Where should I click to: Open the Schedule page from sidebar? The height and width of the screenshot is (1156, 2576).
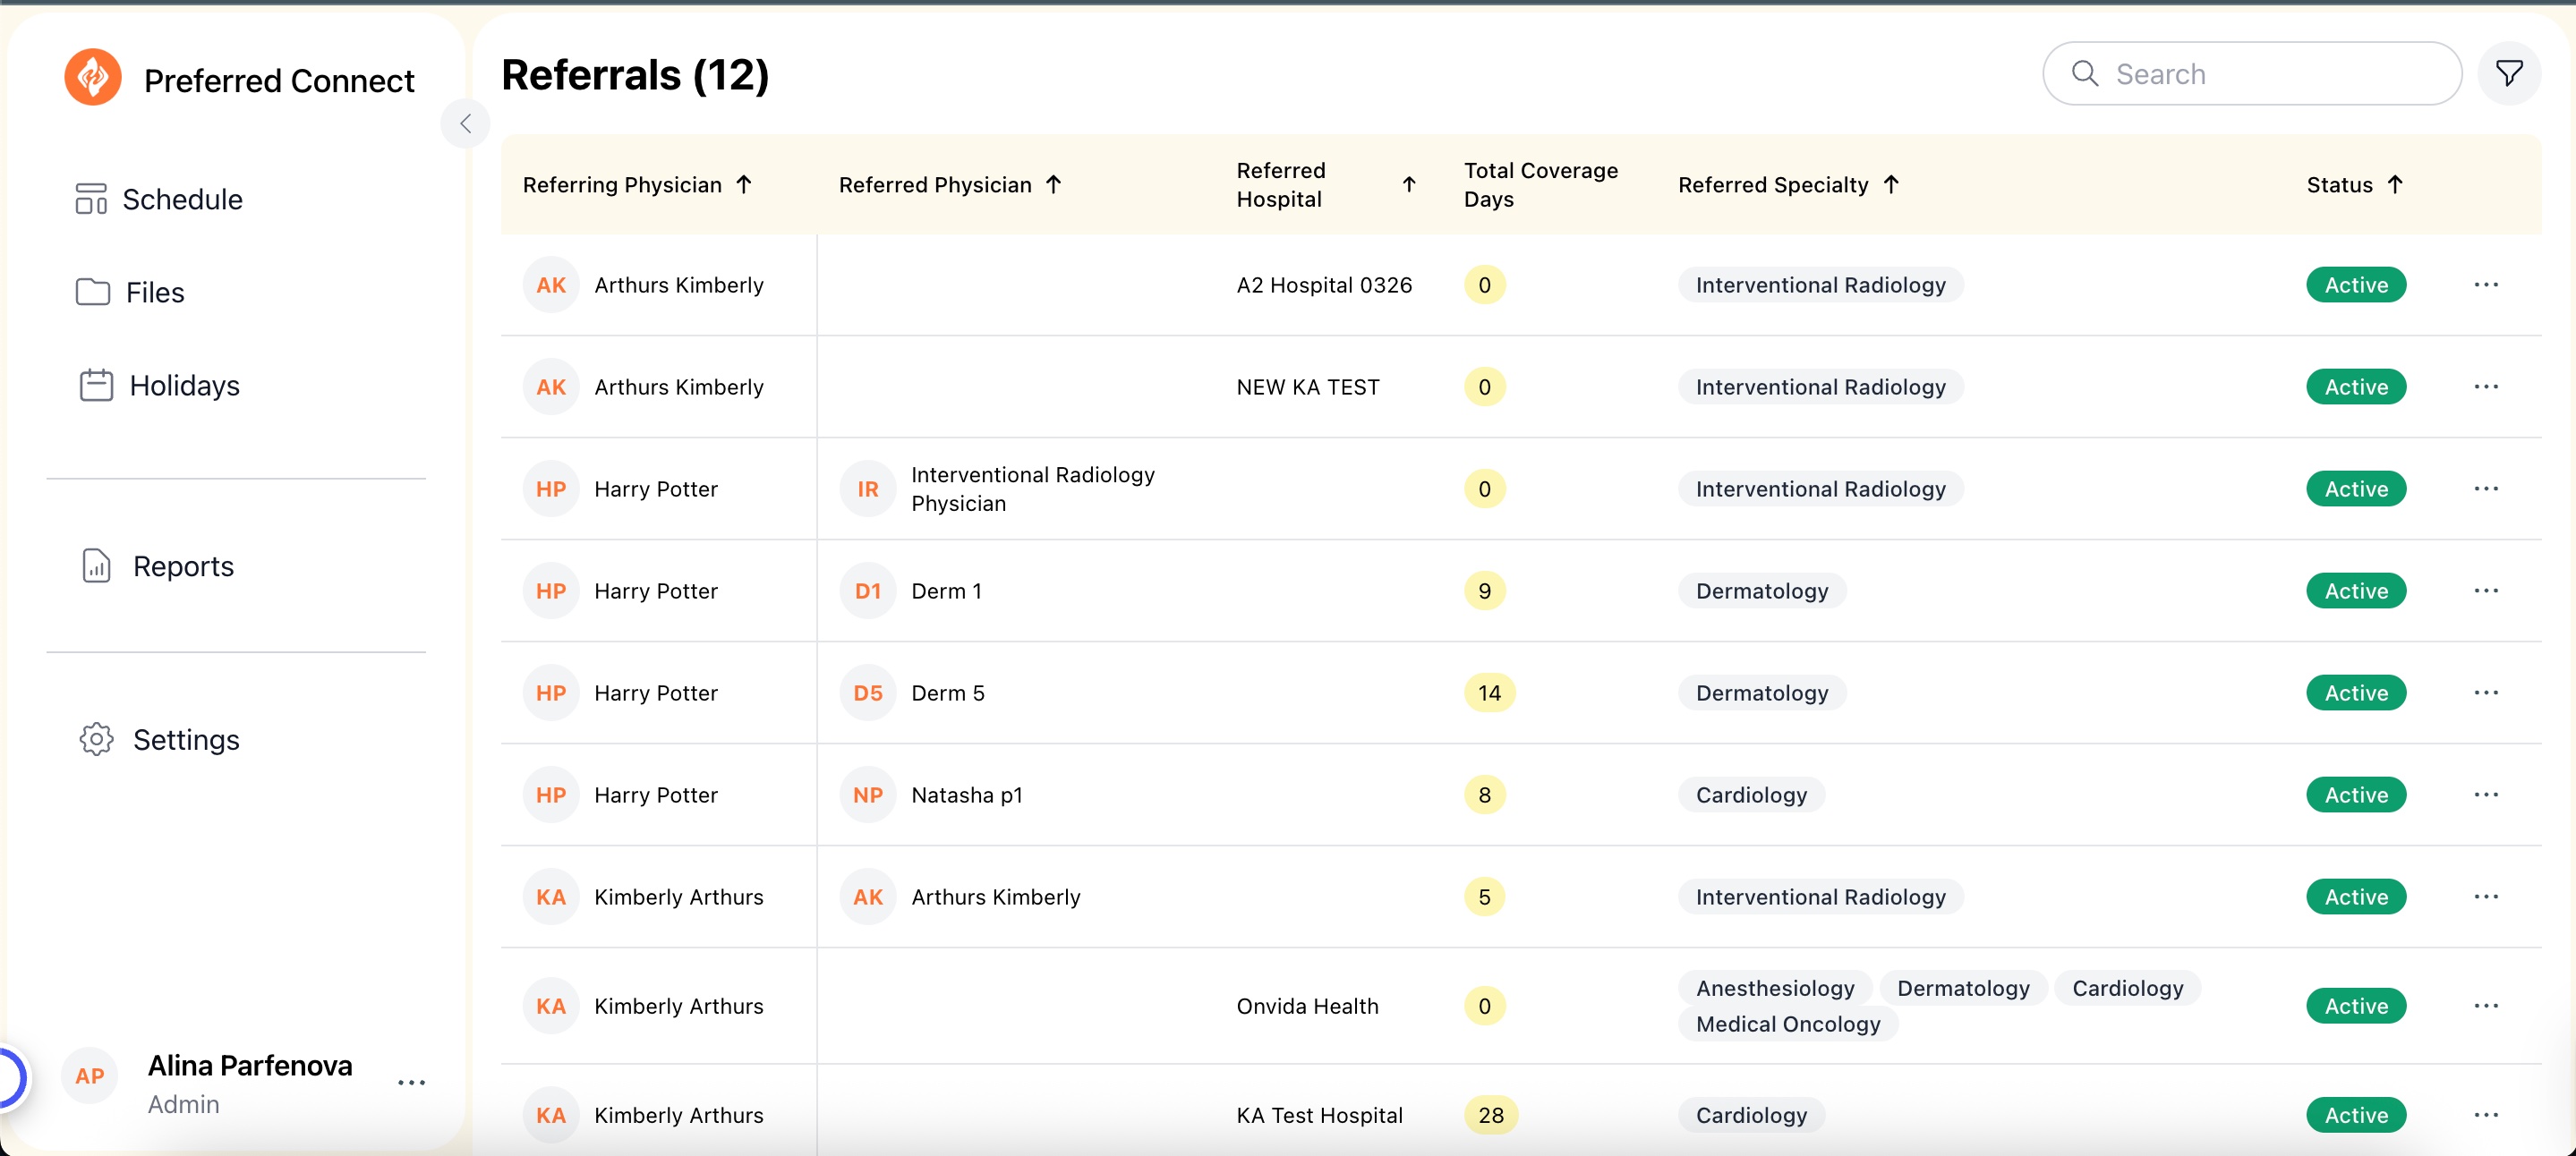click(x=158, y=199)
